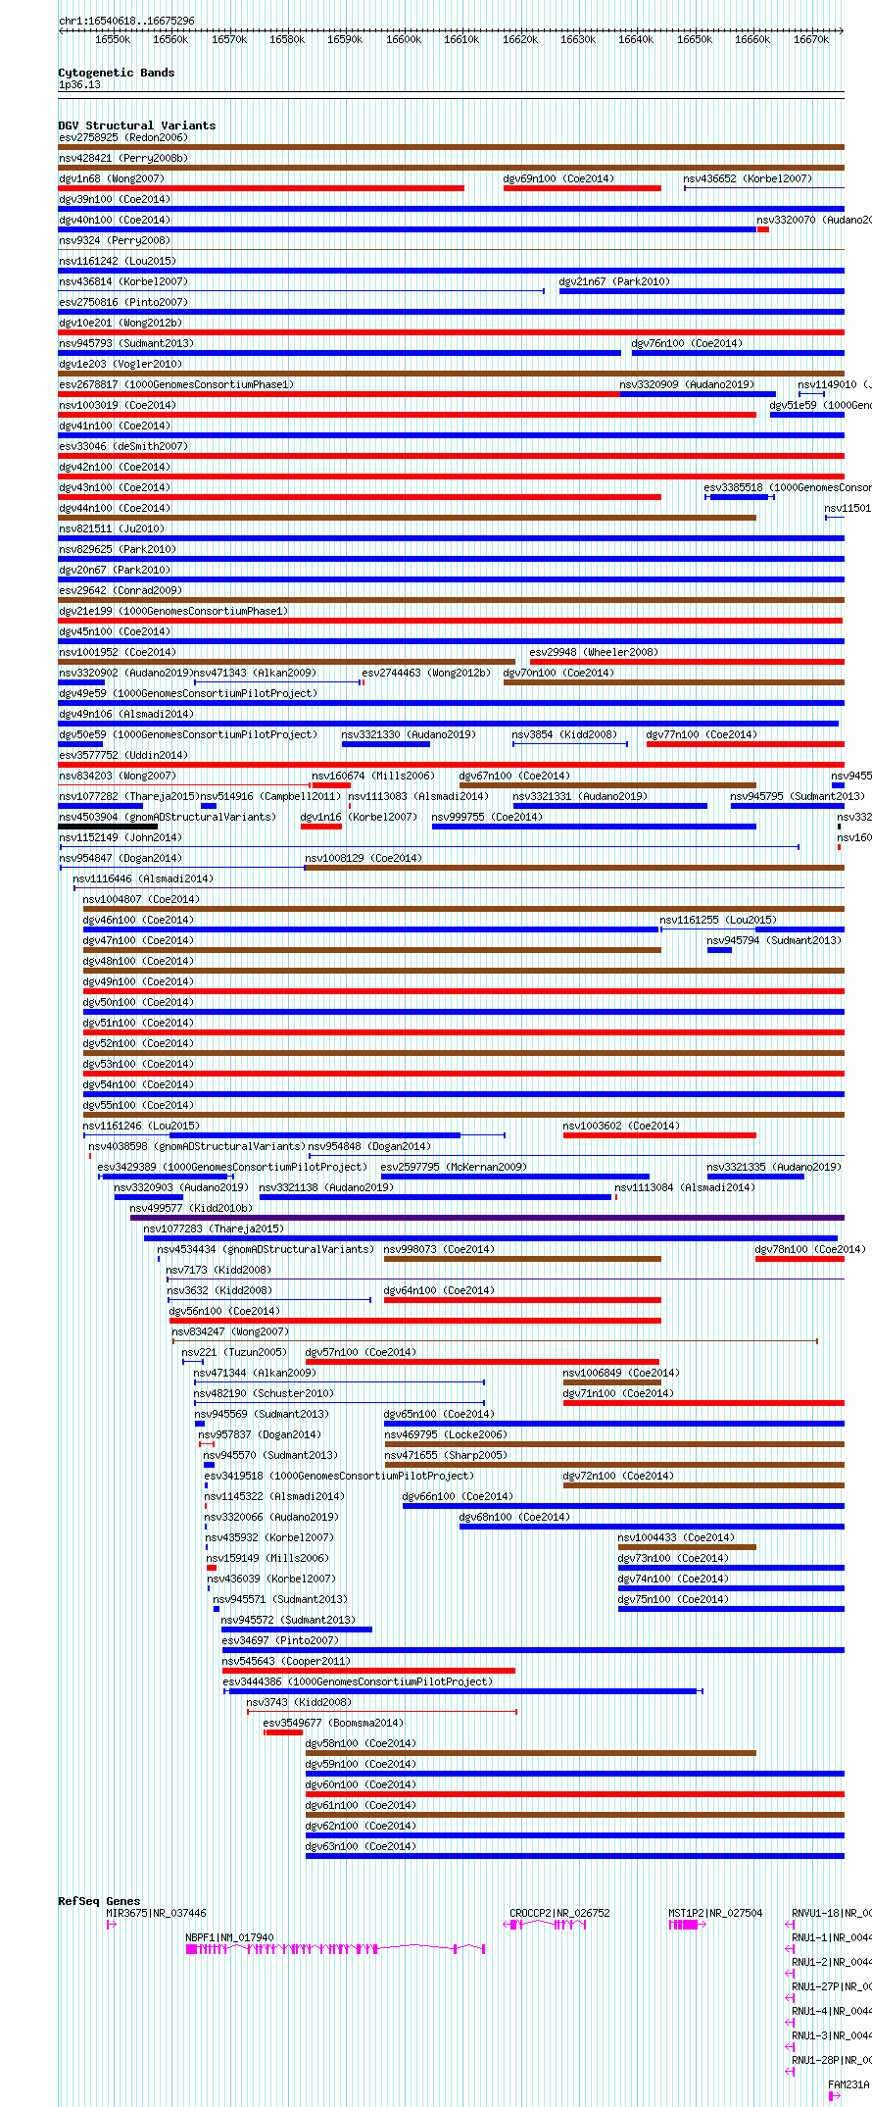Open the RefSeq Genes track heading
872x2107 pixels.
(99, 1901)
